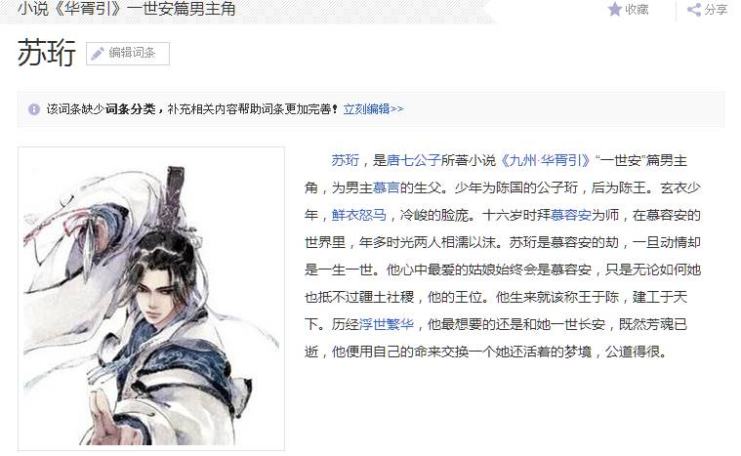Screen dimensions: 741x456
Task: Open the 慕容安 character link
Action: pos(571,216)
